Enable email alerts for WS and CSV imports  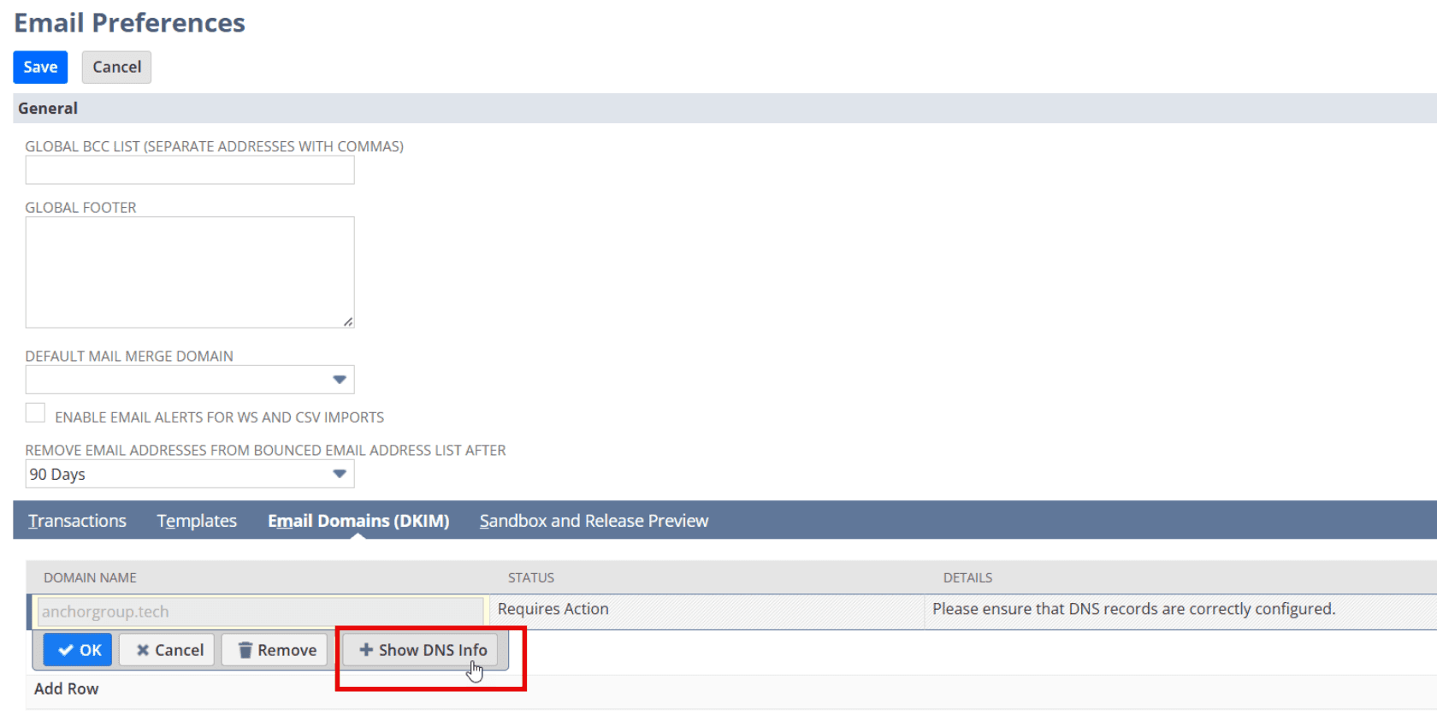coord(35,413)
